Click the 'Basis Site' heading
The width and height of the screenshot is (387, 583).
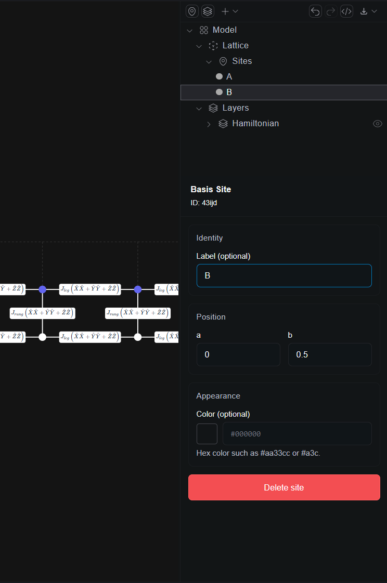tap(211, 189)
